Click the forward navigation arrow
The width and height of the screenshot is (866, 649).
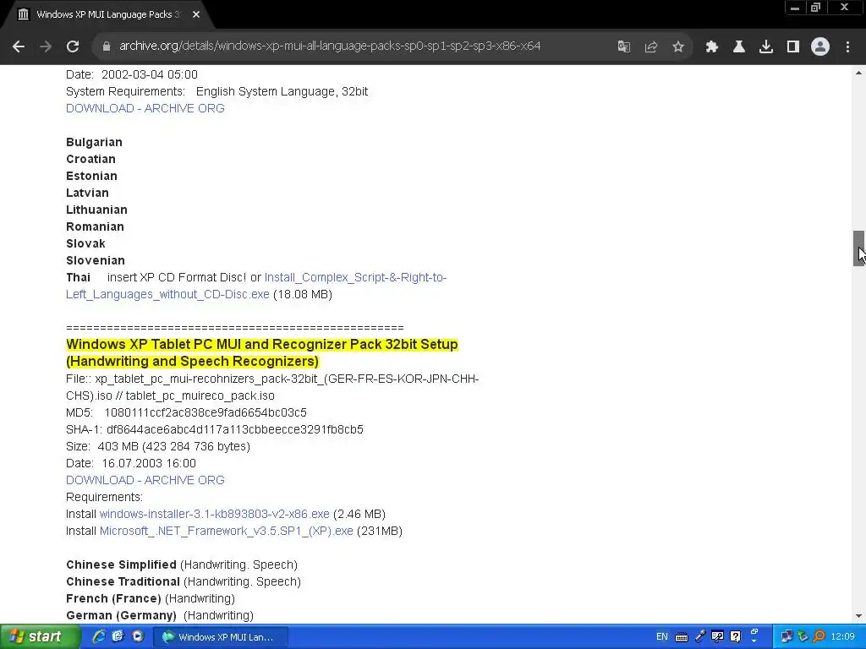(46, 46)
